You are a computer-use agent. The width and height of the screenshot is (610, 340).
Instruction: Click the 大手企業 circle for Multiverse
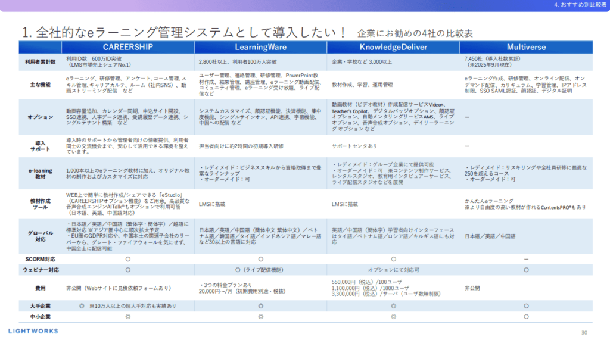(526, 306)
